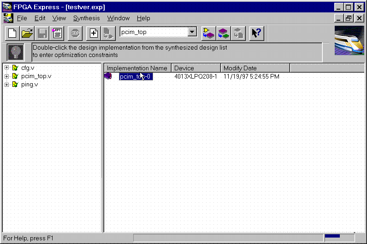Image resolution: width=367 pixels, height=244 pixels.
Task: Select the pcim_top-0 implementation row
Action: pyautogui.click(x=136, y=77)
